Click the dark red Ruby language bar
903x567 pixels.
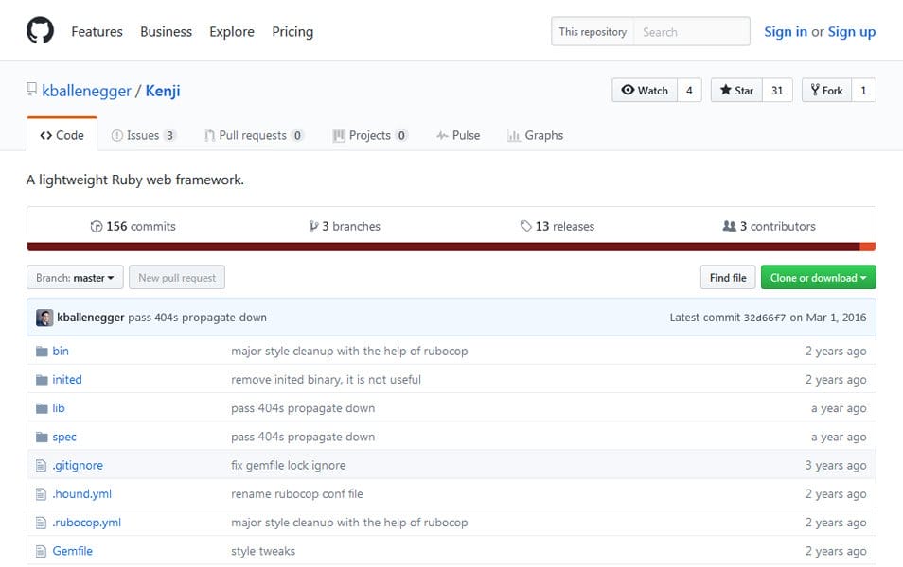443,248
